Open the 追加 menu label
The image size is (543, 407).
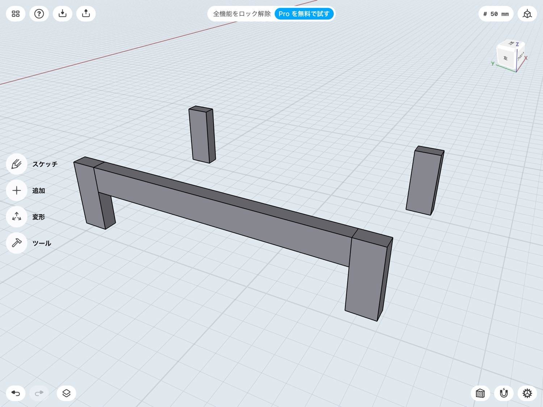point(38,191)
